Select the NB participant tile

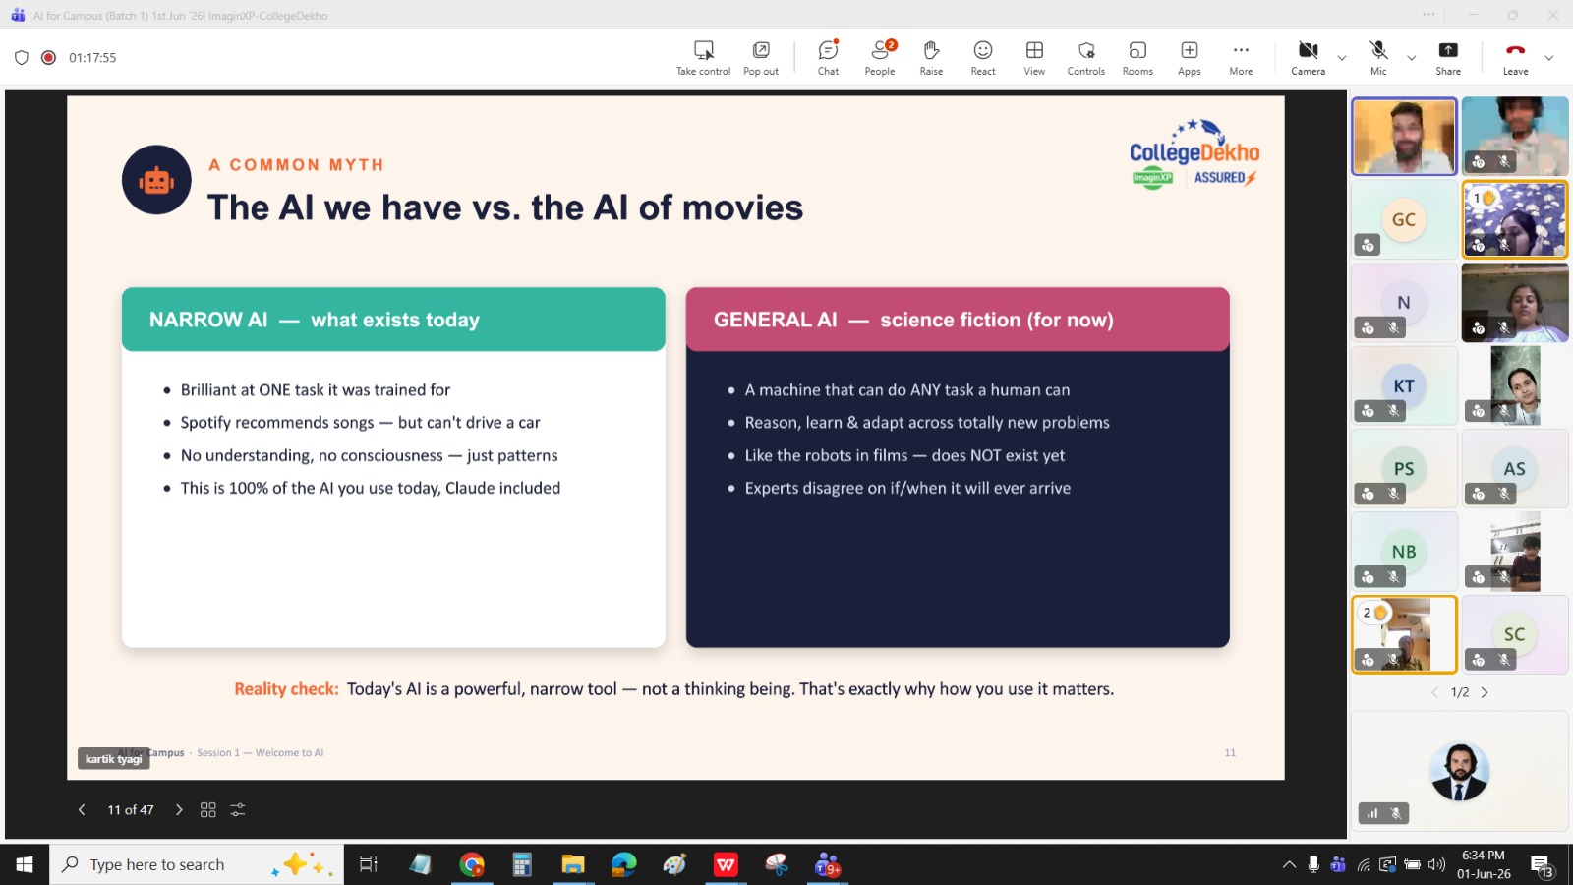pyautogui.click(x=1404, y=551)
